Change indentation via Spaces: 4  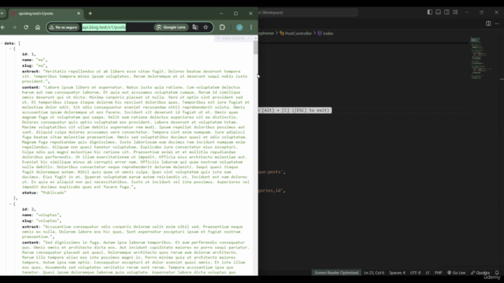[397, 273]
